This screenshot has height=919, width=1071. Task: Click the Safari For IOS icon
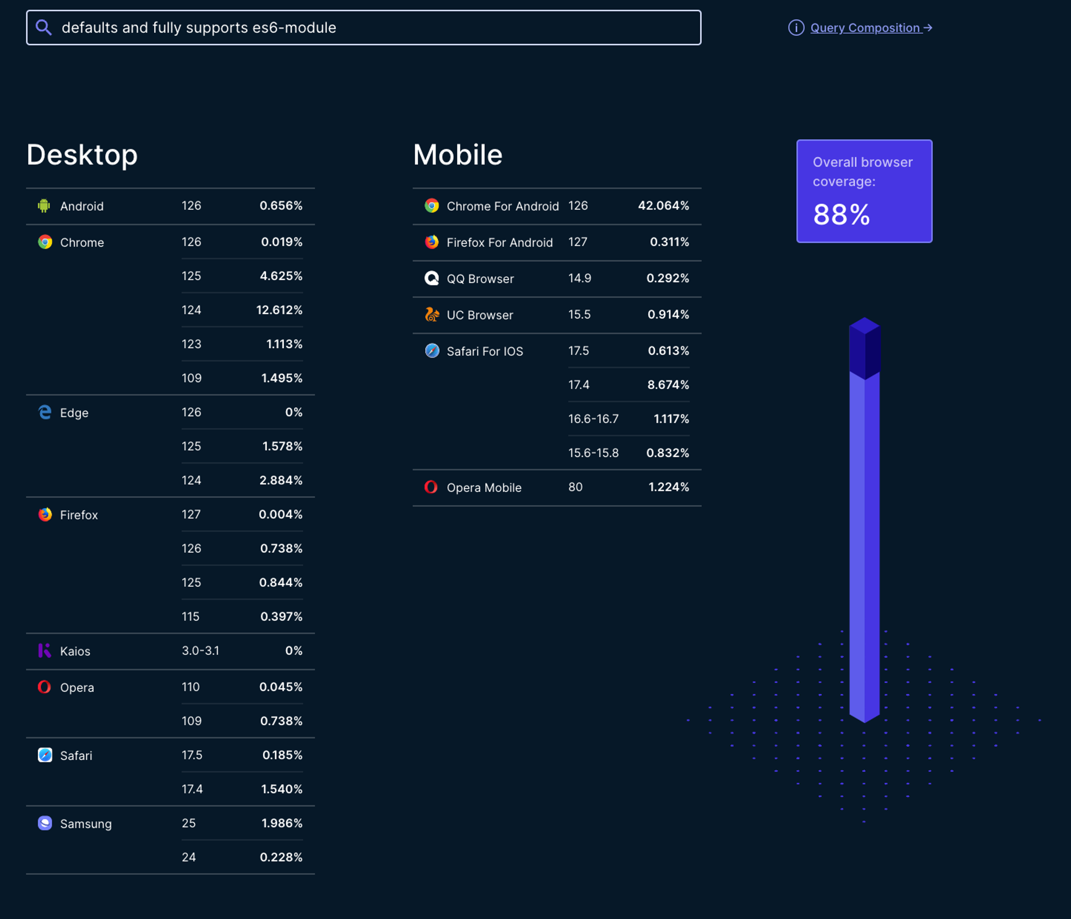coord(431,351)
